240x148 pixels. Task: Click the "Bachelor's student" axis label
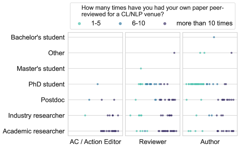pyautogui.click(x=38, y=37)
